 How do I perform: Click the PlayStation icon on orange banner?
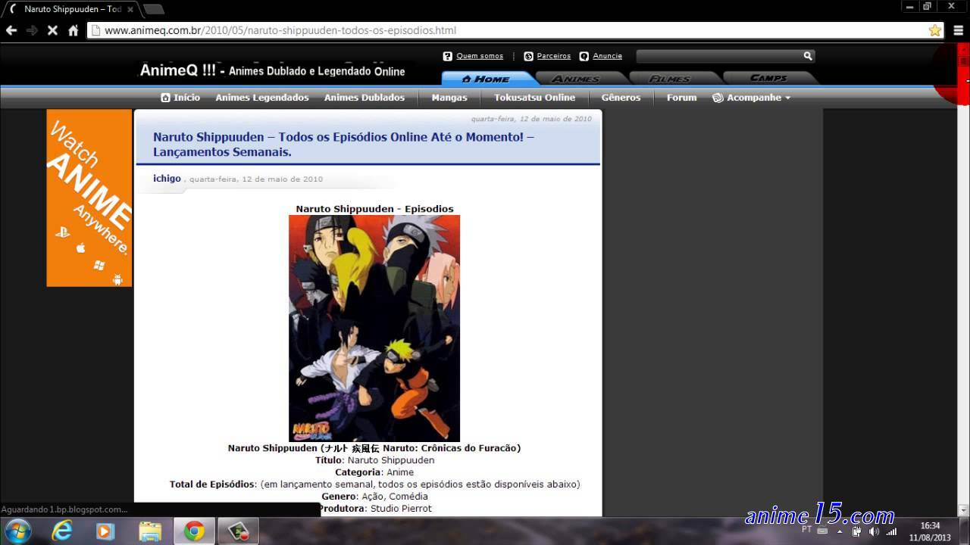(x=62, y=232)
